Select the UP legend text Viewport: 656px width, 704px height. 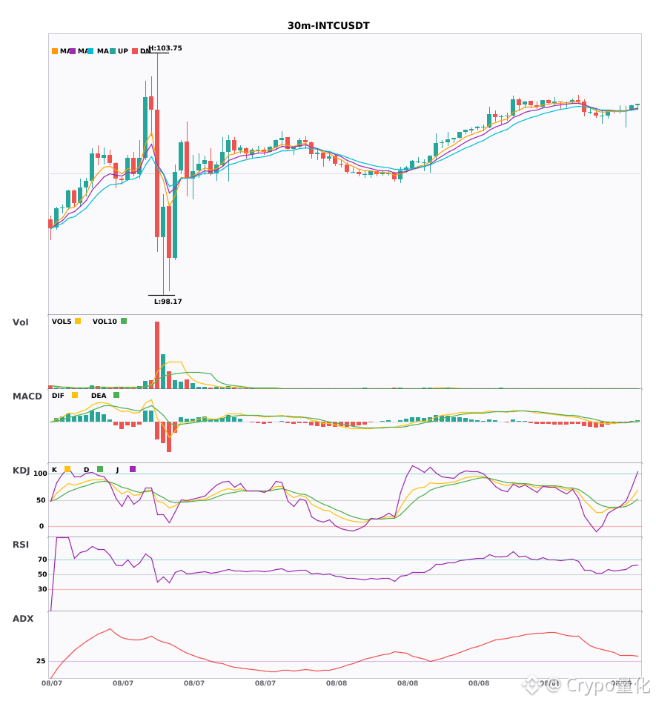123,51
